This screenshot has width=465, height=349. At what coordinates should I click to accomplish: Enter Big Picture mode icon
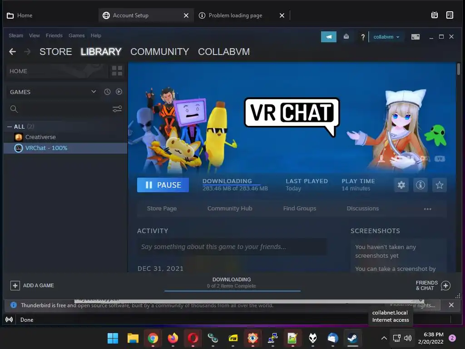coord(415,37)
